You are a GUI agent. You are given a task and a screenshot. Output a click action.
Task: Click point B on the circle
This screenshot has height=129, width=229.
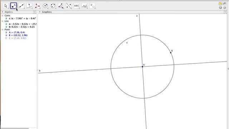[171, 53]
